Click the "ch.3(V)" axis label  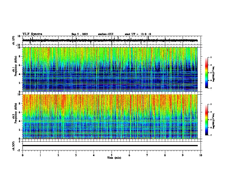click(x=14, y=146)
